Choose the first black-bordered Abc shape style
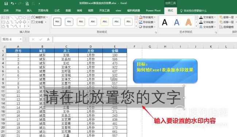The width and height of the screenshot is (237, 137). tap(57, 22)
